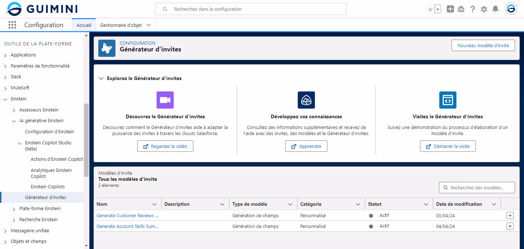Open Date de modification column menu
524x249 pixels.
[494, 204]
